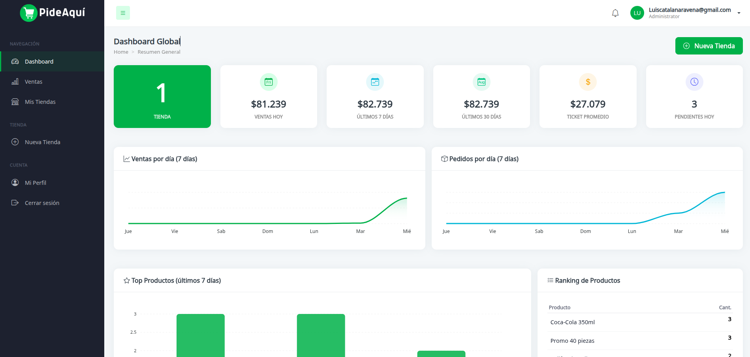This screenshot has width=750, height=357.
Task: Click the Ticket Promedio dollar icon
Action: point(588,82)
